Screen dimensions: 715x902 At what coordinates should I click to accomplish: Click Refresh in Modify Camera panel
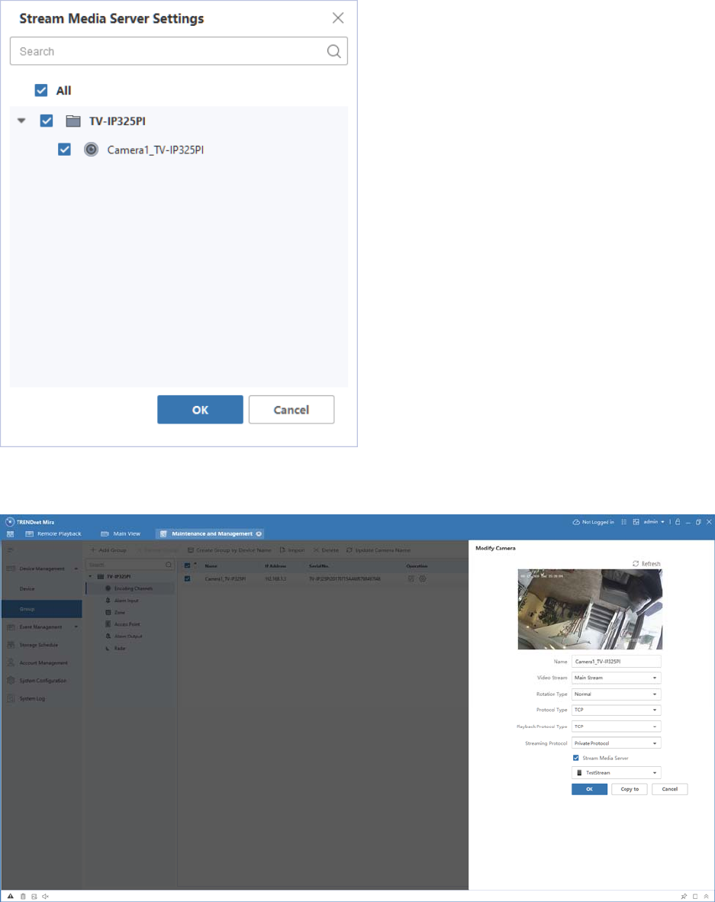click(x=646, y=564)
